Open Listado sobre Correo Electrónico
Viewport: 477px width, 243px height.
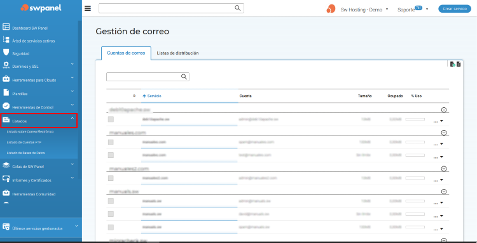[x=30, y=132]
